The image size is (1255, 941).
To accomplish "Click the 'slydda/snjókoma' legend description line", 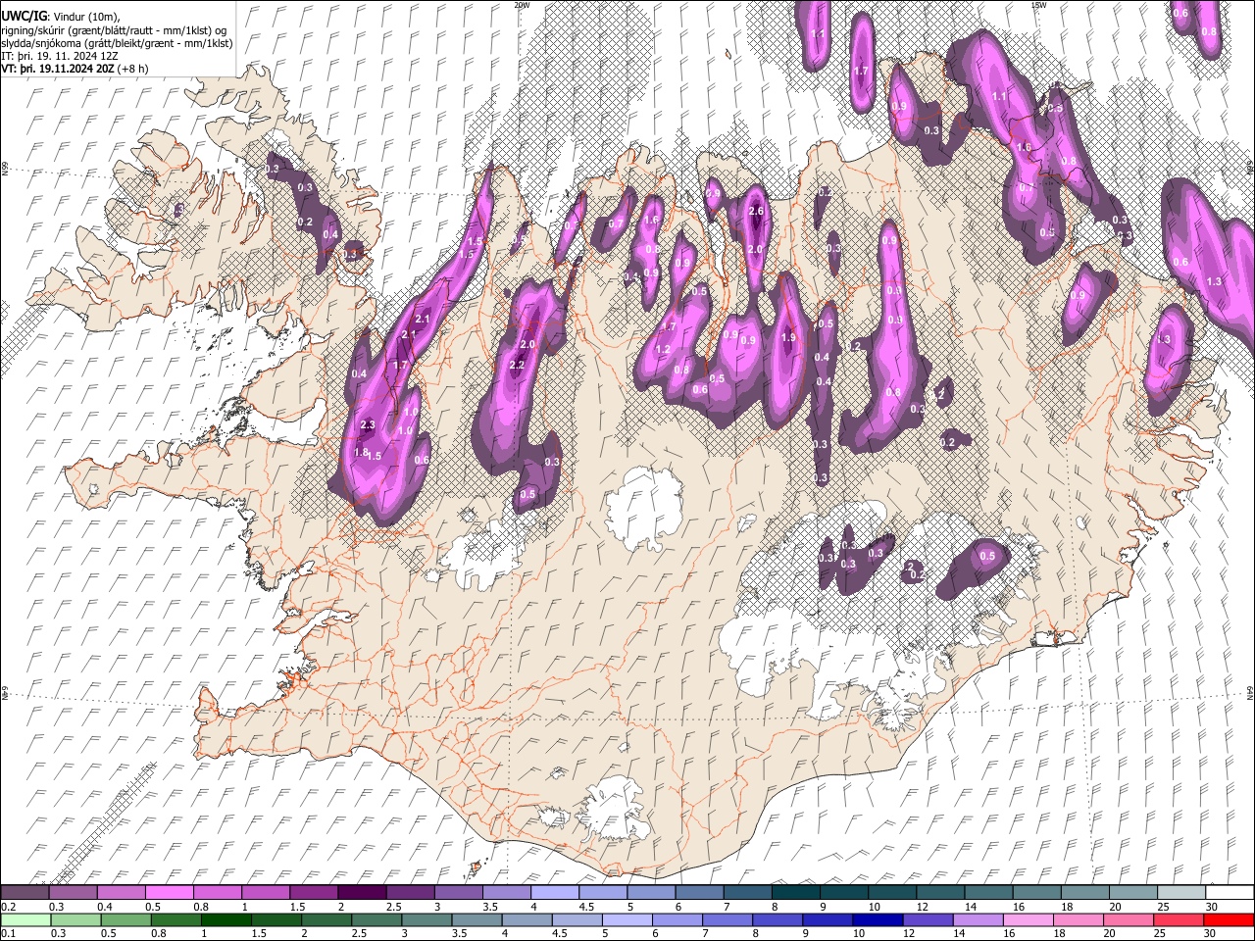I will (x=117, y=43).
